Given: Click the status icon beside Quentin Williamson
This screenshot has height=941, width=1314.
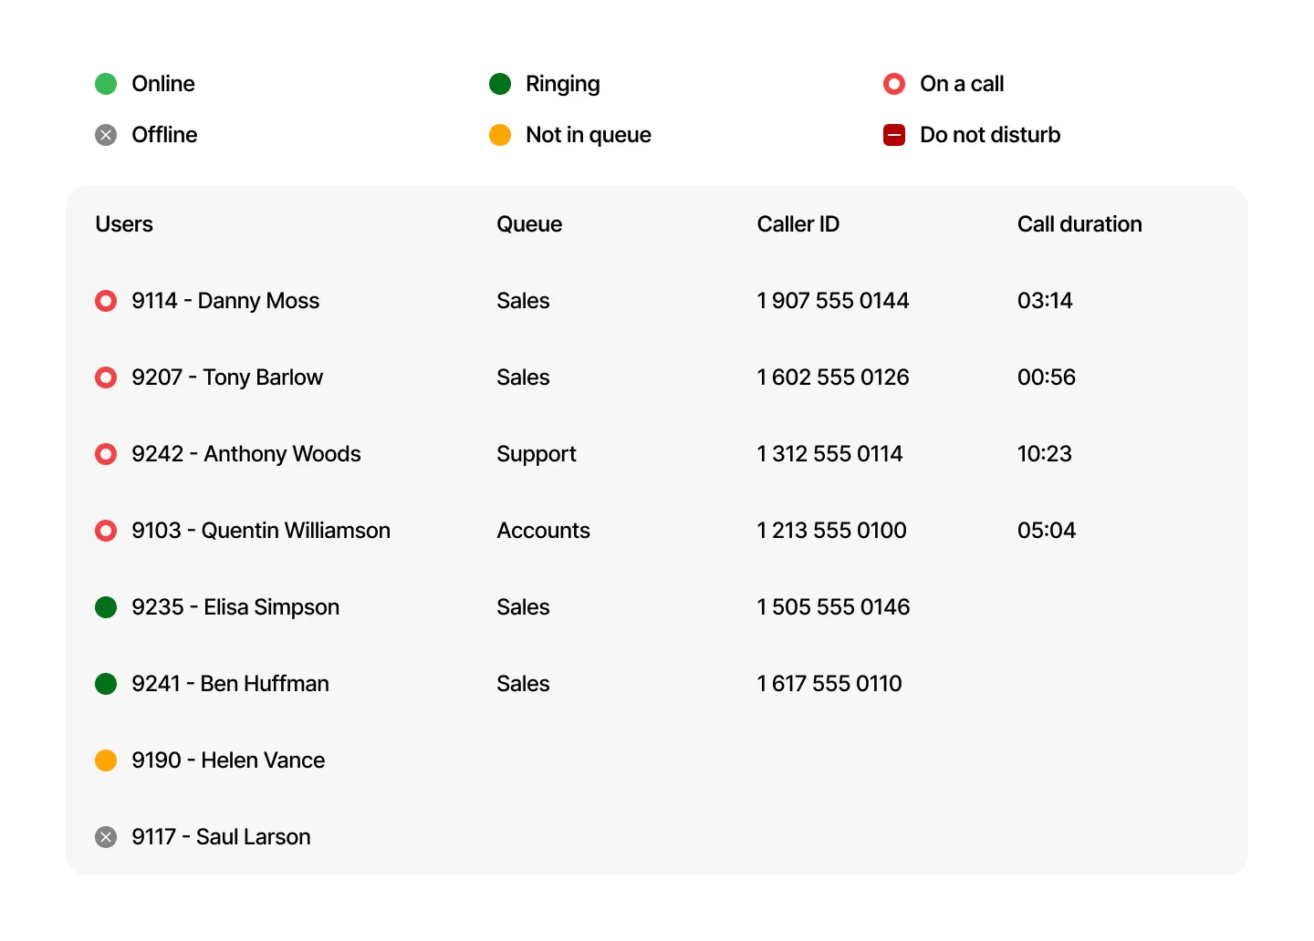Looking at the screenshot, I should tap(106, 531).
